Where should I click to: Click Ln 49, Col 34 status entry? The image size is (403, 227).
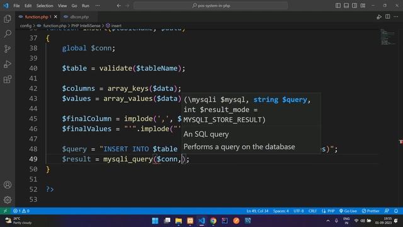(258, 211)
